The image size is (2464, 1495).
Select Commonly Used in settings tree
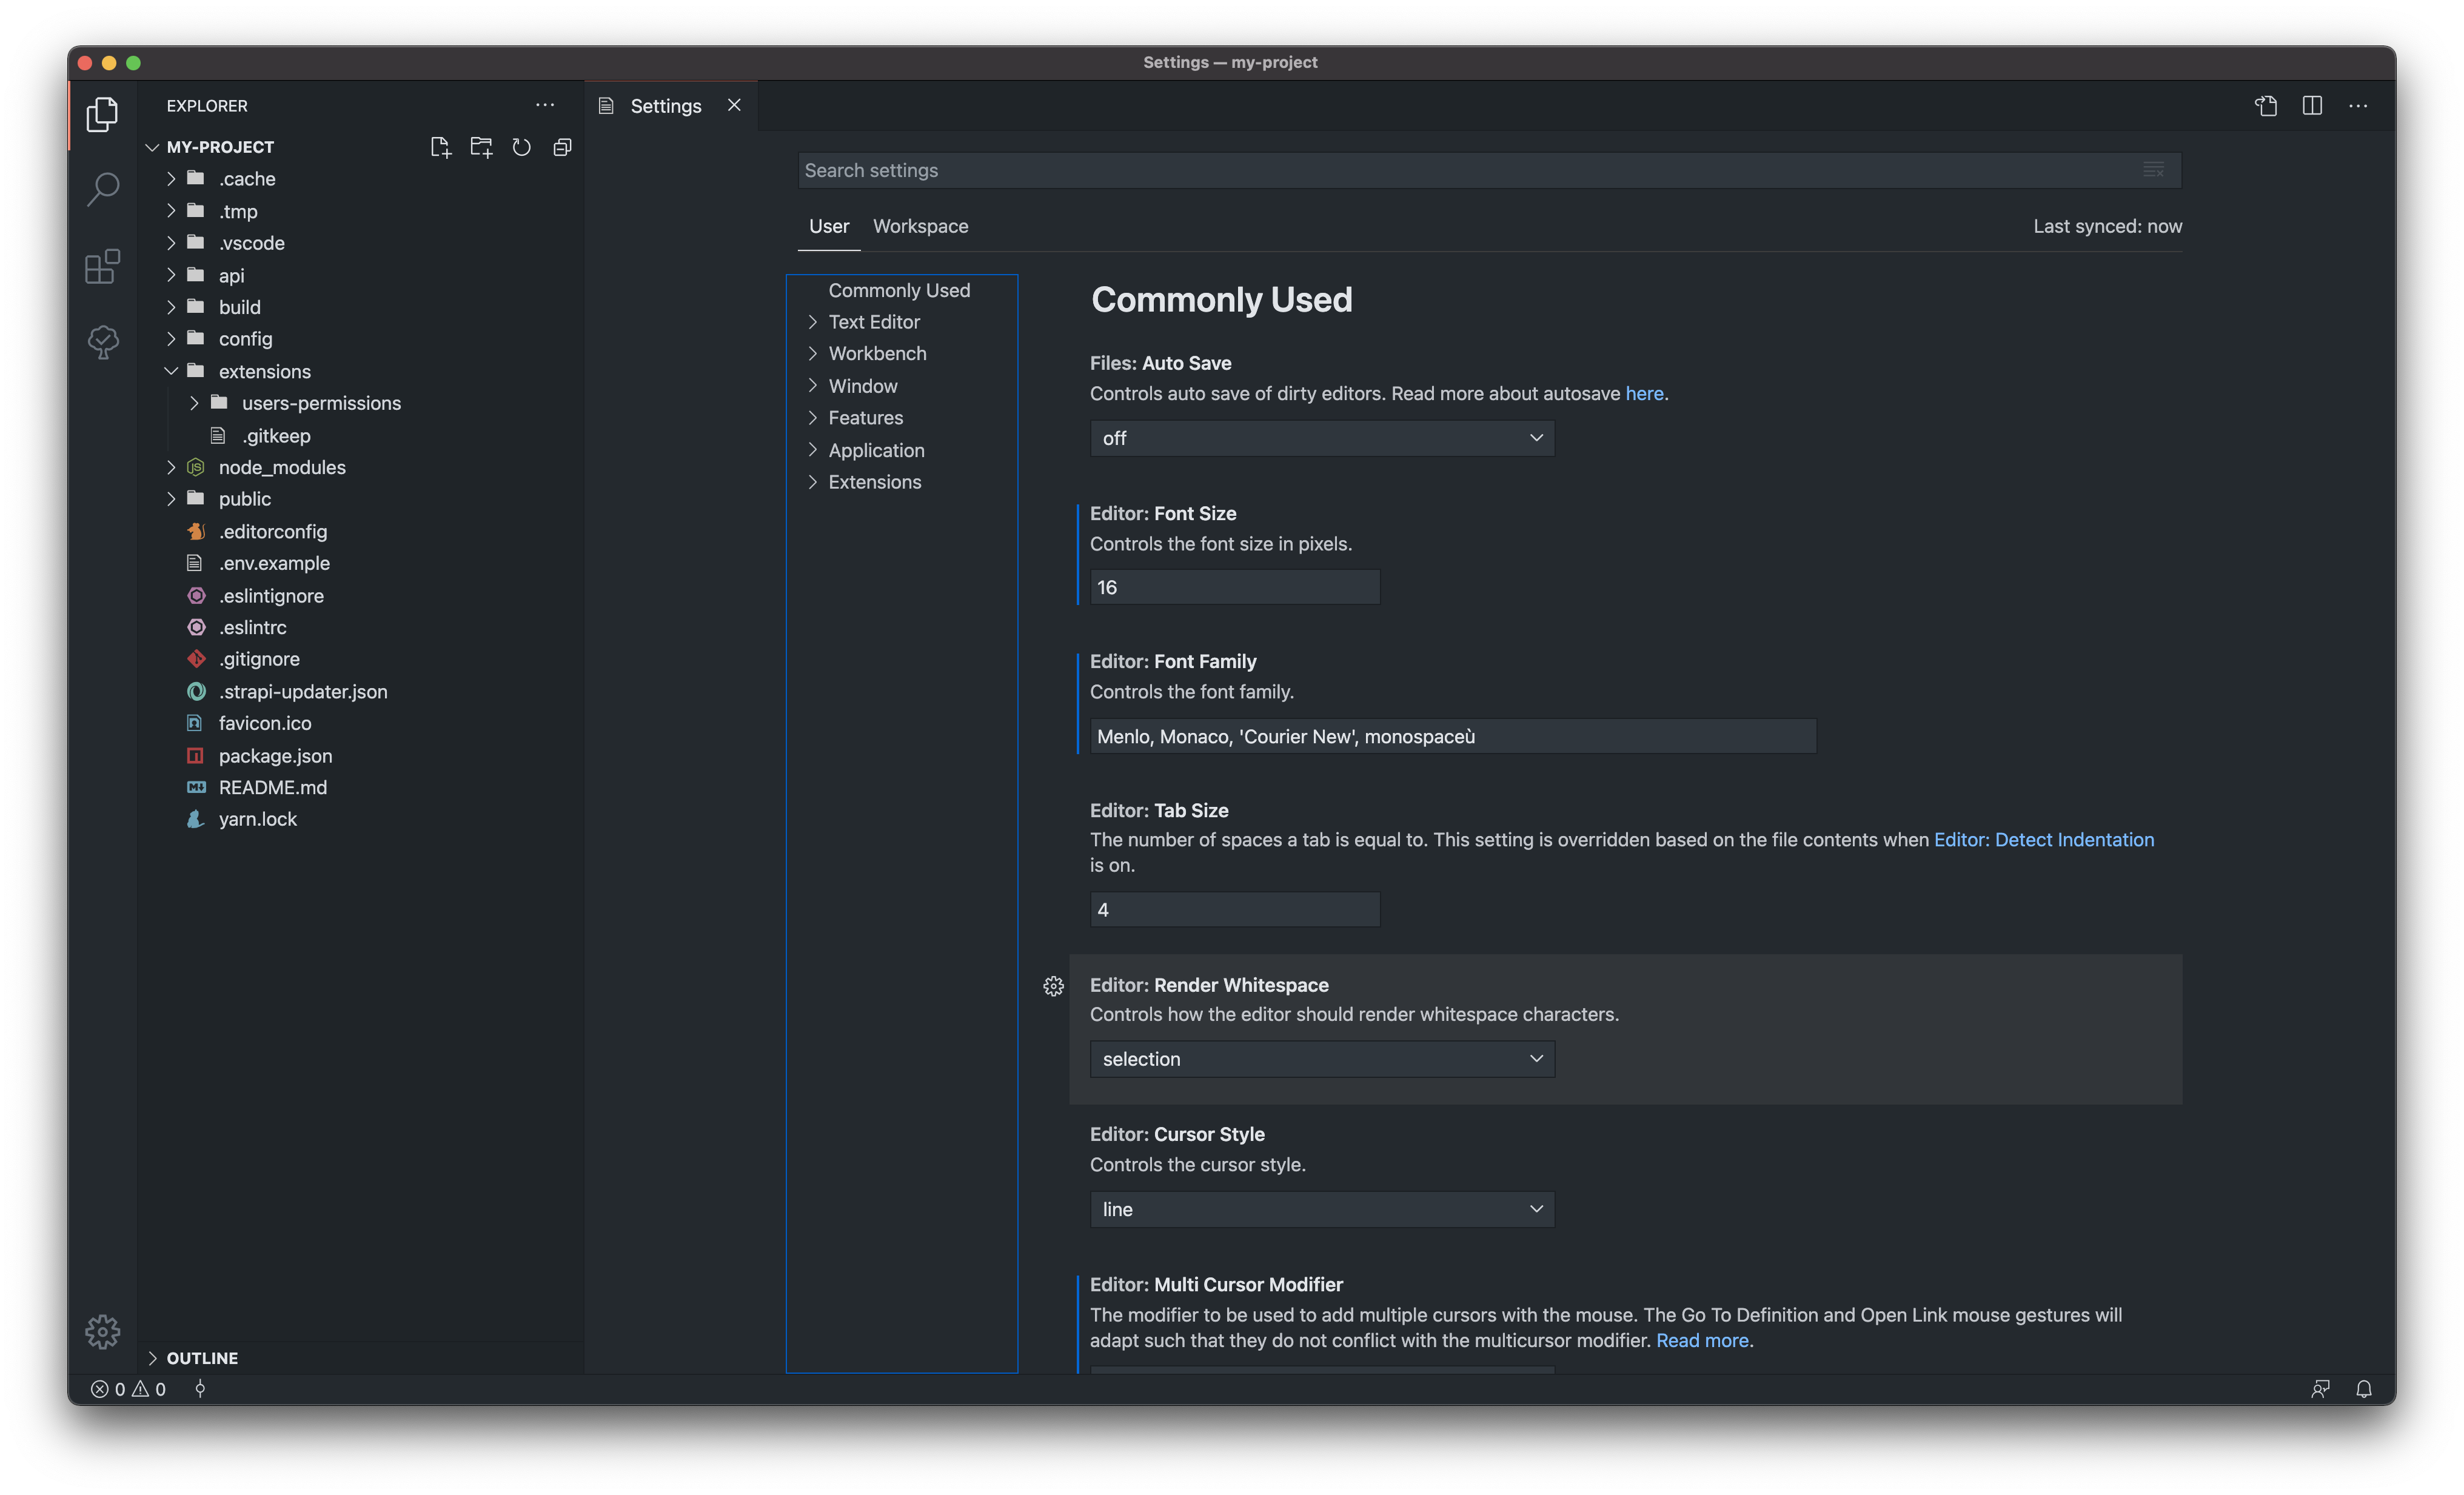899,290
